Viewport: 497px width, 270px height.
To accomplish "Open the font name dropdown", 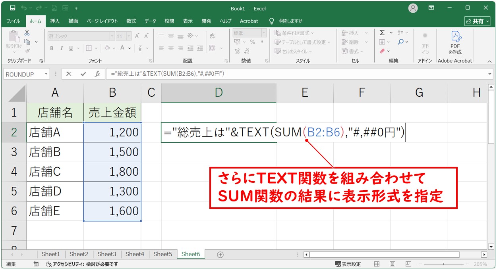I will click(112, 36).
